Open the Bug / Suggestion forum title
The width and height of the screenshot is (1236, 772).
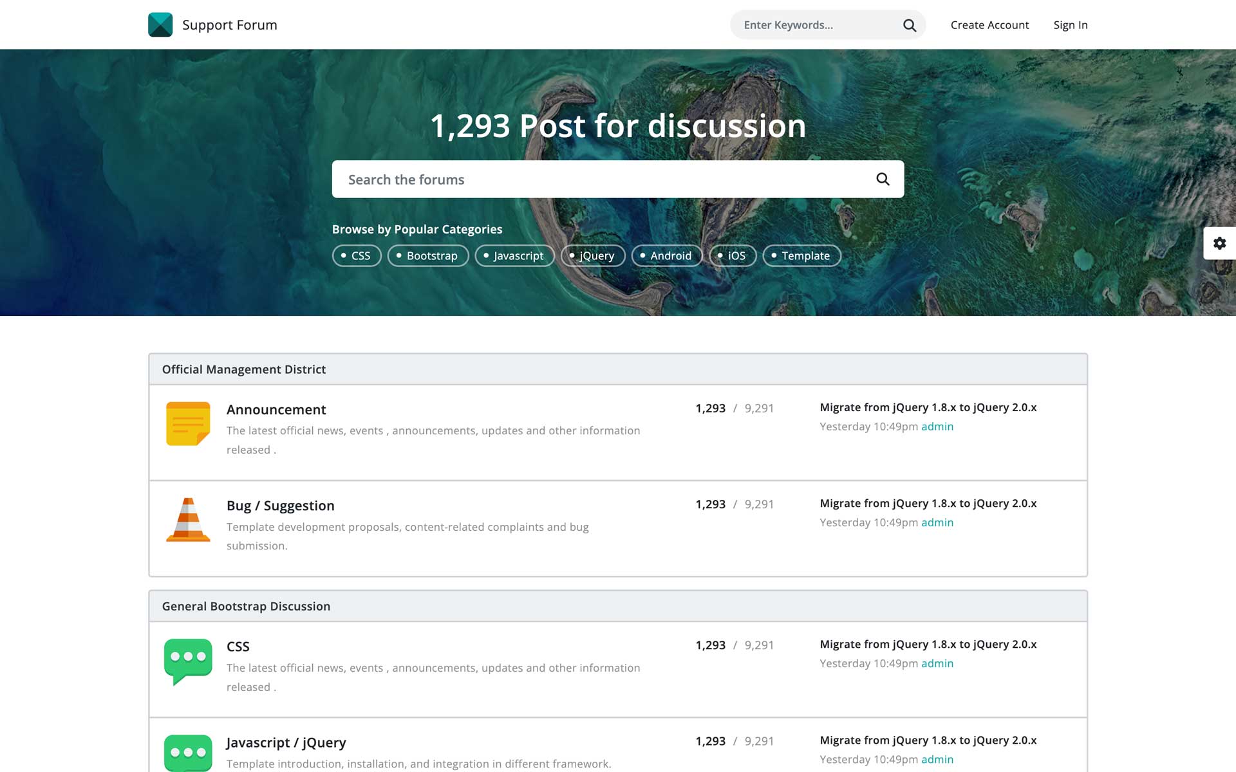click(x=280, y=506)
